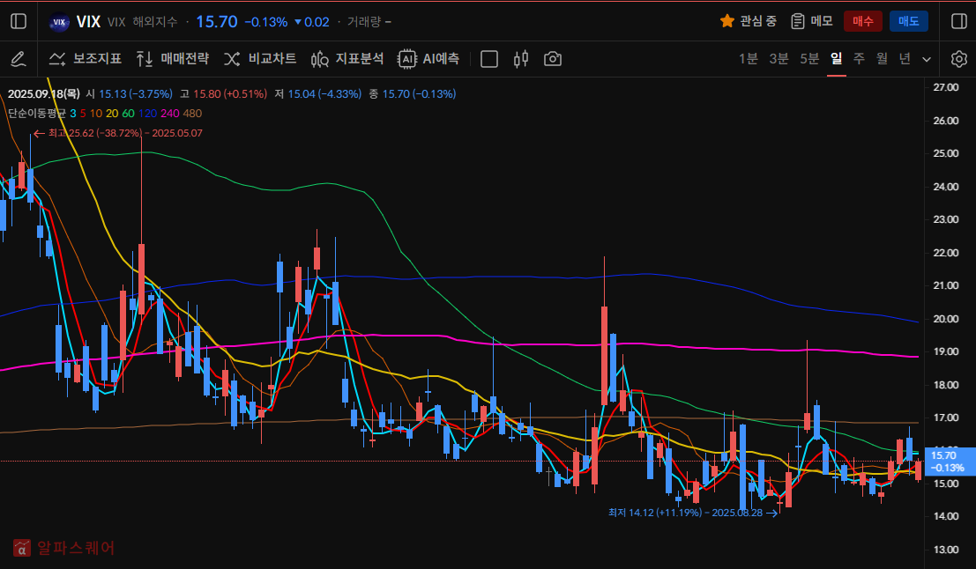Click the header price 15.70
The width and height of the screenshot is (976, 569).
217,22
